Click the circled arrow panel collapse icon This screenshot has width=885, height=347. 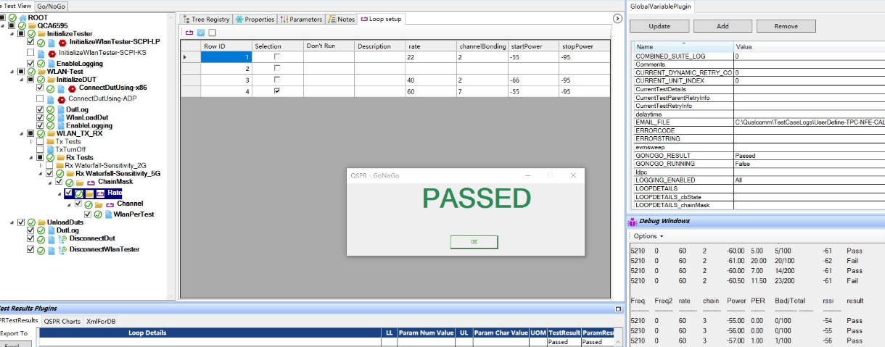click(x=617, y=19)
